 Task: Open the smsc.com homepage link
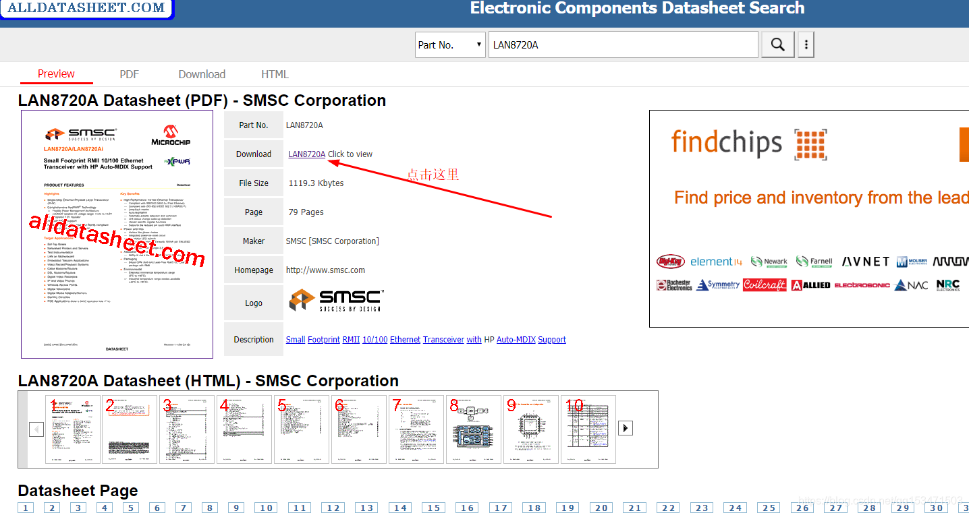click(x=325, y=269)
